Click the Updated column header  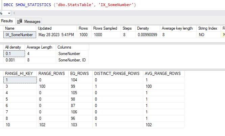(45, 28)
